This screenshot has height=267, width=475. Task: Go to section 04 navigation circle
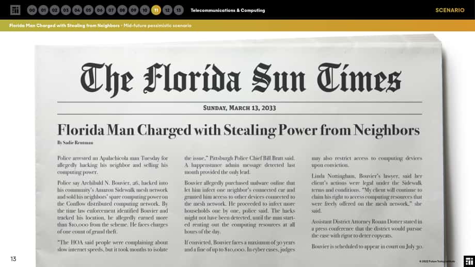(x=77, y=10)
